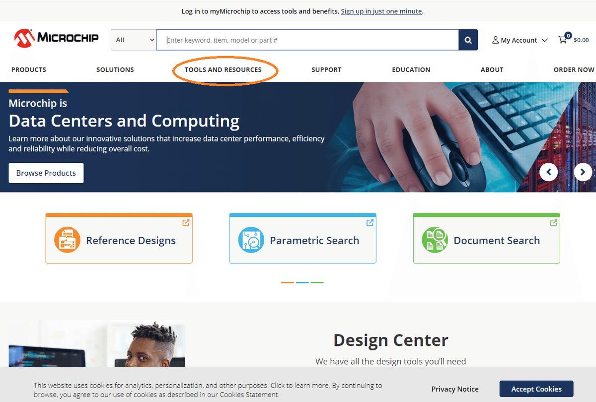
Task: Click external-link icon on Document Search card
Action: (x=553, y=223)
